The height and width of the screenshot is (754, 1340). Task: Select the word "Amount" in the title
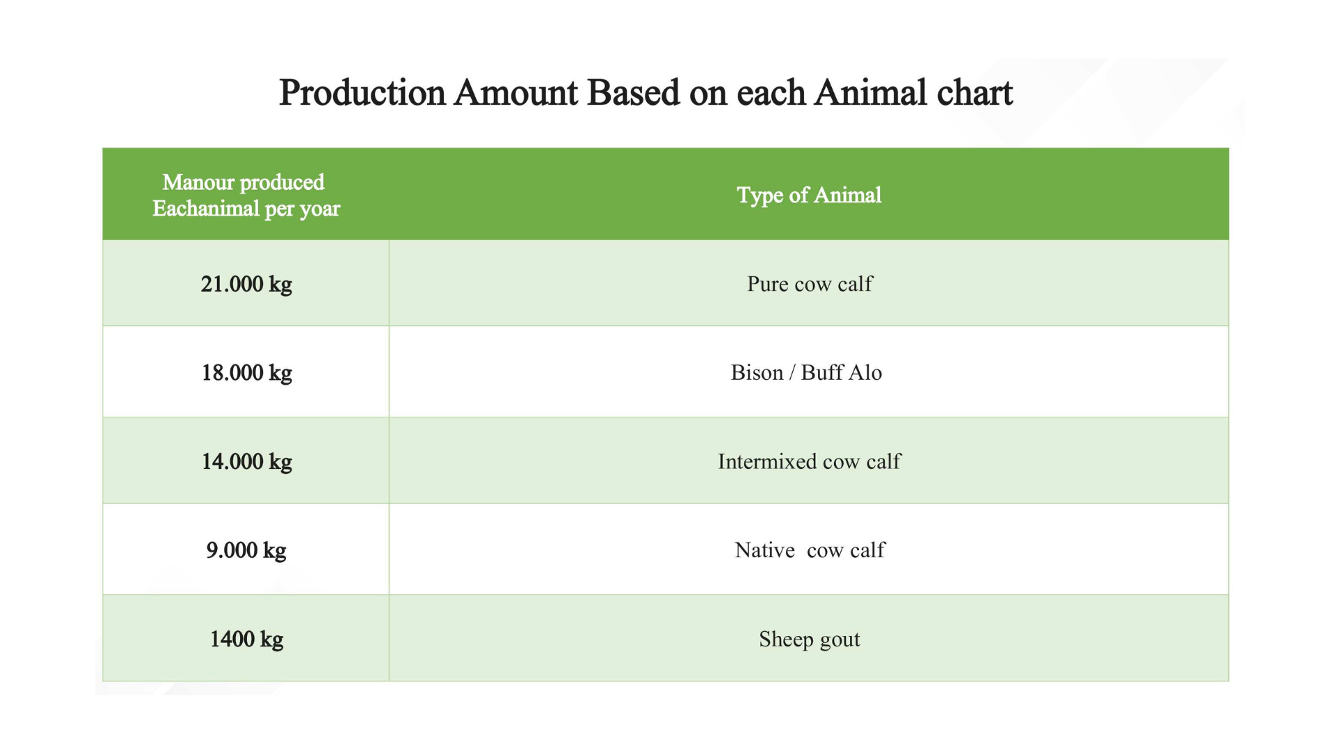coord(516,93)
